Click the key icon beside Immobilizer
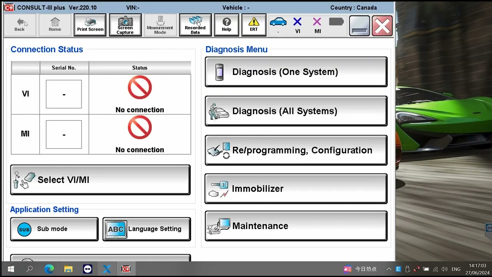The image size is (492, 277). 218,189
